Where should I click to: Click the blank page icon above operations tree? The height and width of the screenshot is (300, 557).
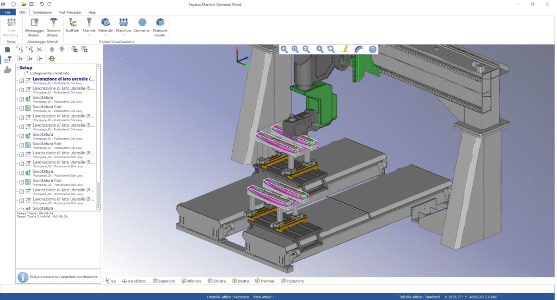point(8,49)
